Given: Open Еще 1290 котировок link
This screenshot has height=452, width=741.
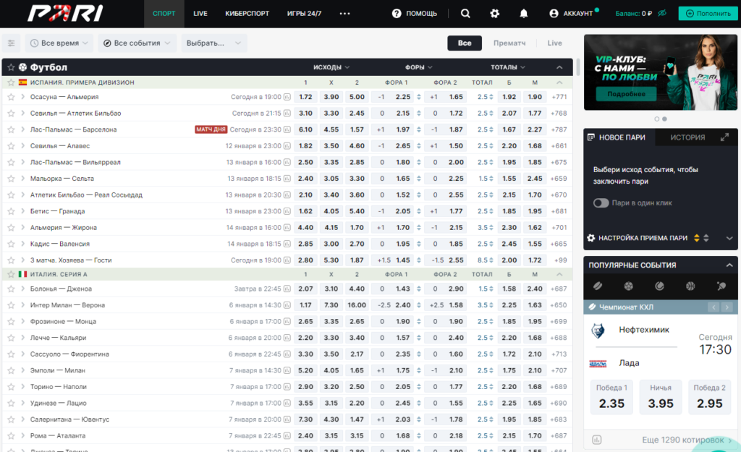Looking at the screenshot, I should coord(687,440).
